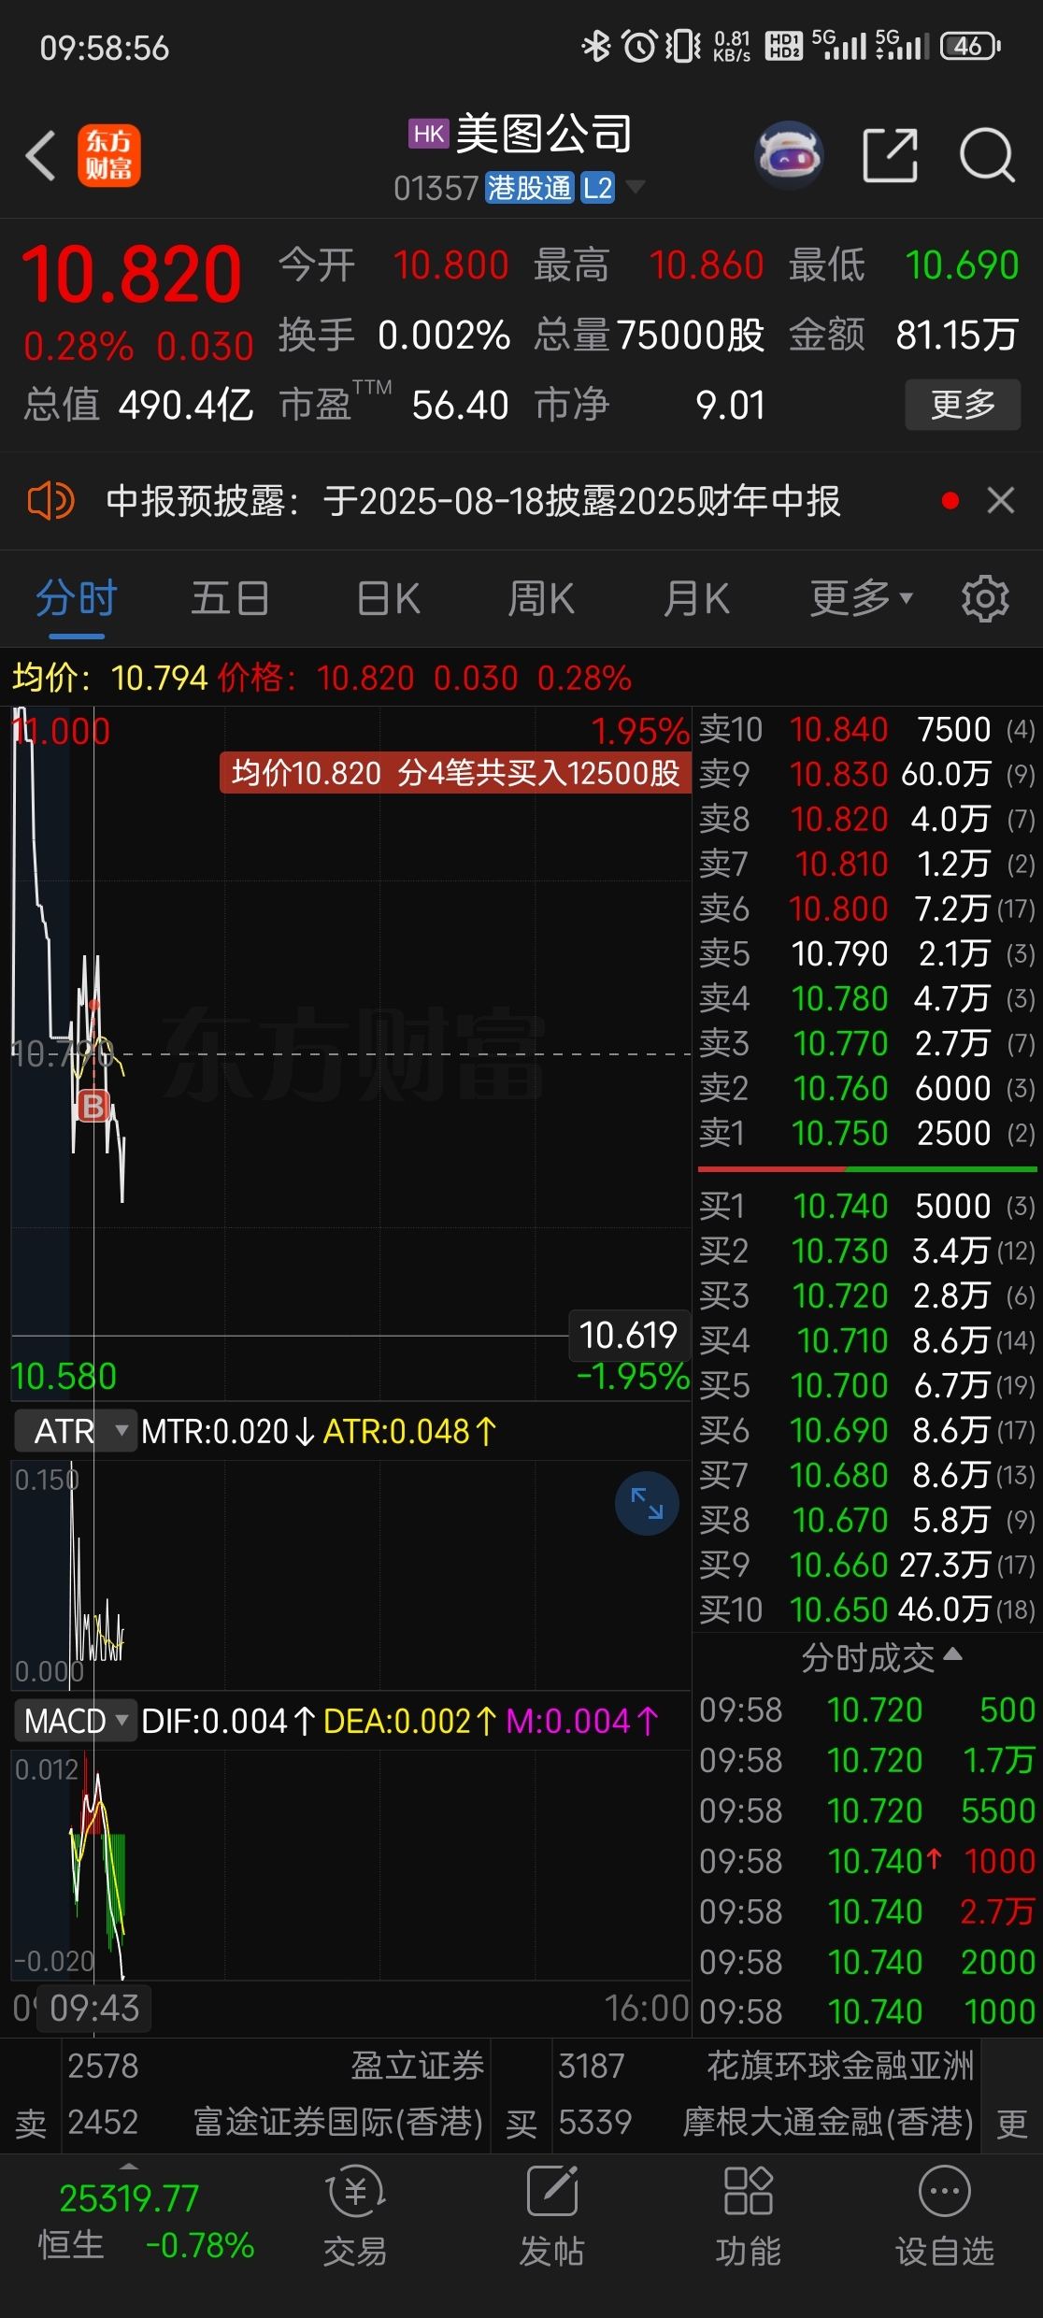Tap the 摩根大通金融(香港) broker entry
This screenshot has height=2318, width=1043.
point(766,2122)
